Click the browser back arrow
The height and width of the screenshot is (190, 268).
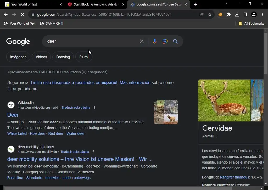click(6, 14)
